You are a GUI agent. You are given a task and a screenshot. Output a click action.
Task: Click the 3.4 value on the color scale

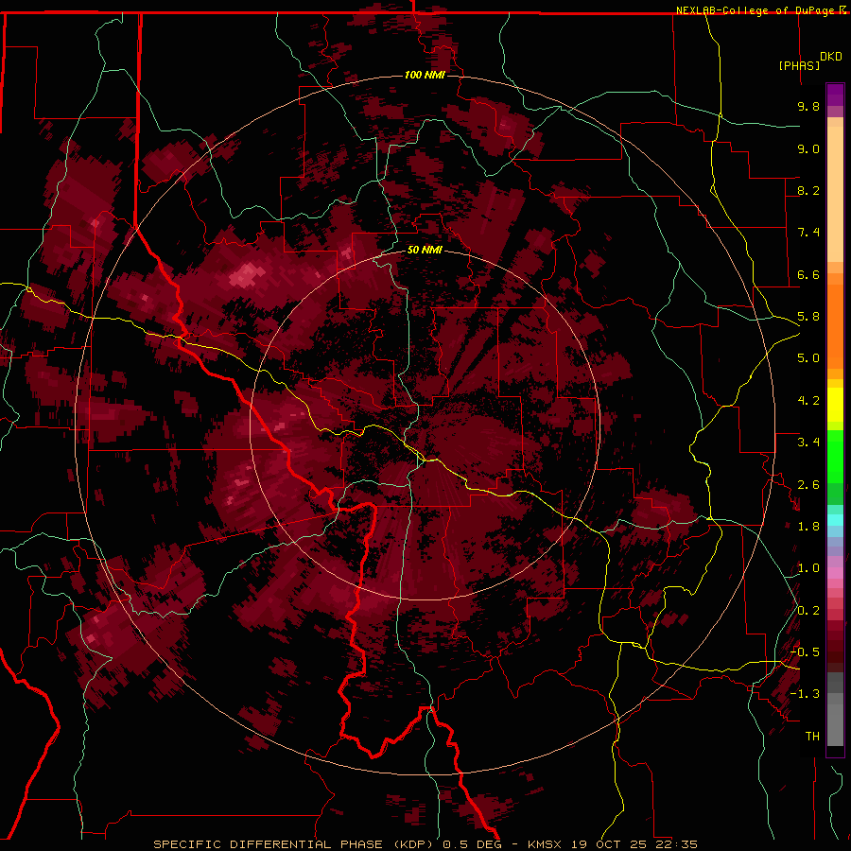coord(808,443)
